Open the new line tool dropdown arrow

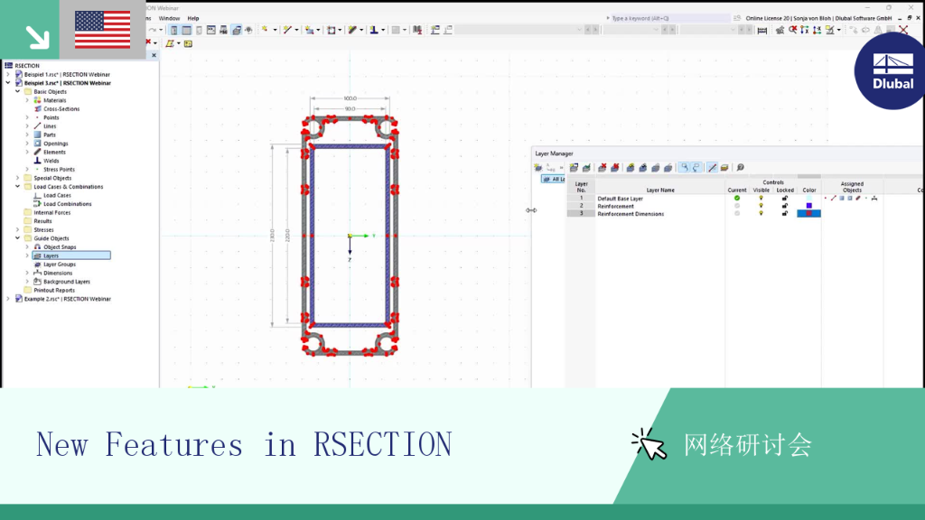[x=296, y=30]
